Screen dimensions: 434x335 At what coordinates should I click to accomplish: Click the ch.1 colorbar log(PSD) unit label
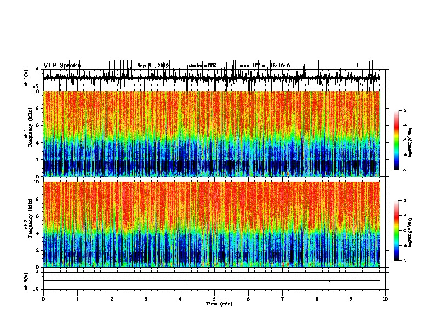(410, 143)
